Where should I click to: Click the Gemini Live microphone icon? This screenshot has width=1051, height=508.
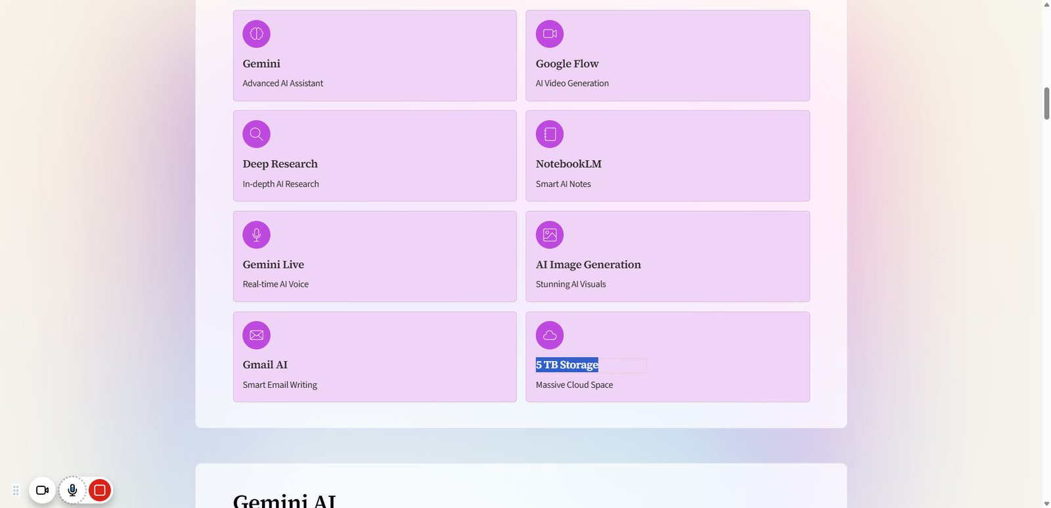click(256, 235)
